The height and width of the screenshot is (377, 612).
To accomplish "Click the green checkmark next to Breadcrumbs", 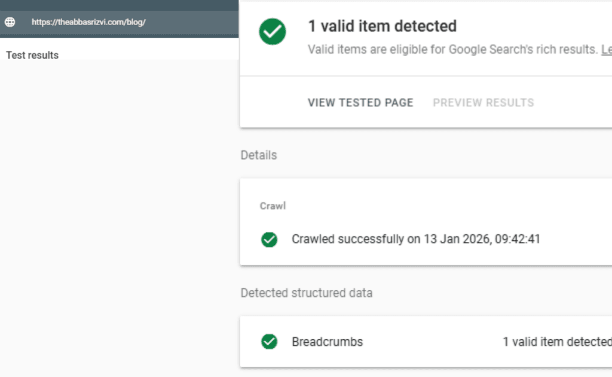I will [269, 342].
